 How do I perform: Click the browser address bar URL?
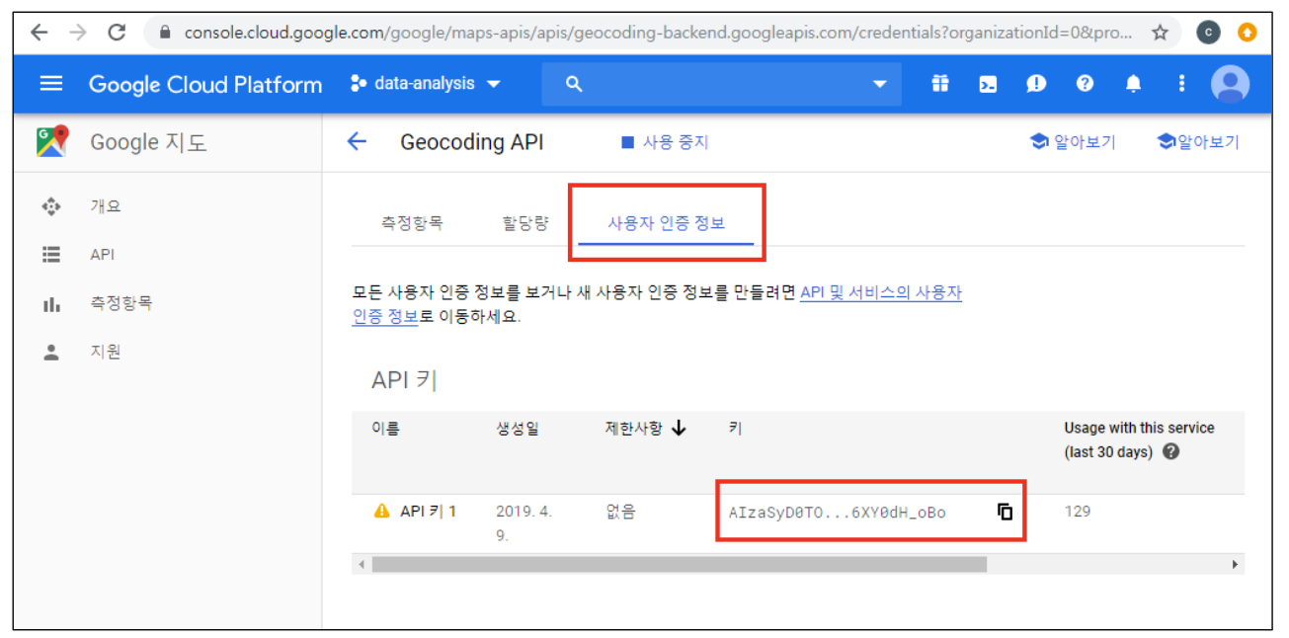pyautogui.click(x=658, y=33)
